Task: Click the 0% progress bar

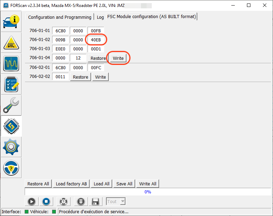Action: [x=148, y=192]
